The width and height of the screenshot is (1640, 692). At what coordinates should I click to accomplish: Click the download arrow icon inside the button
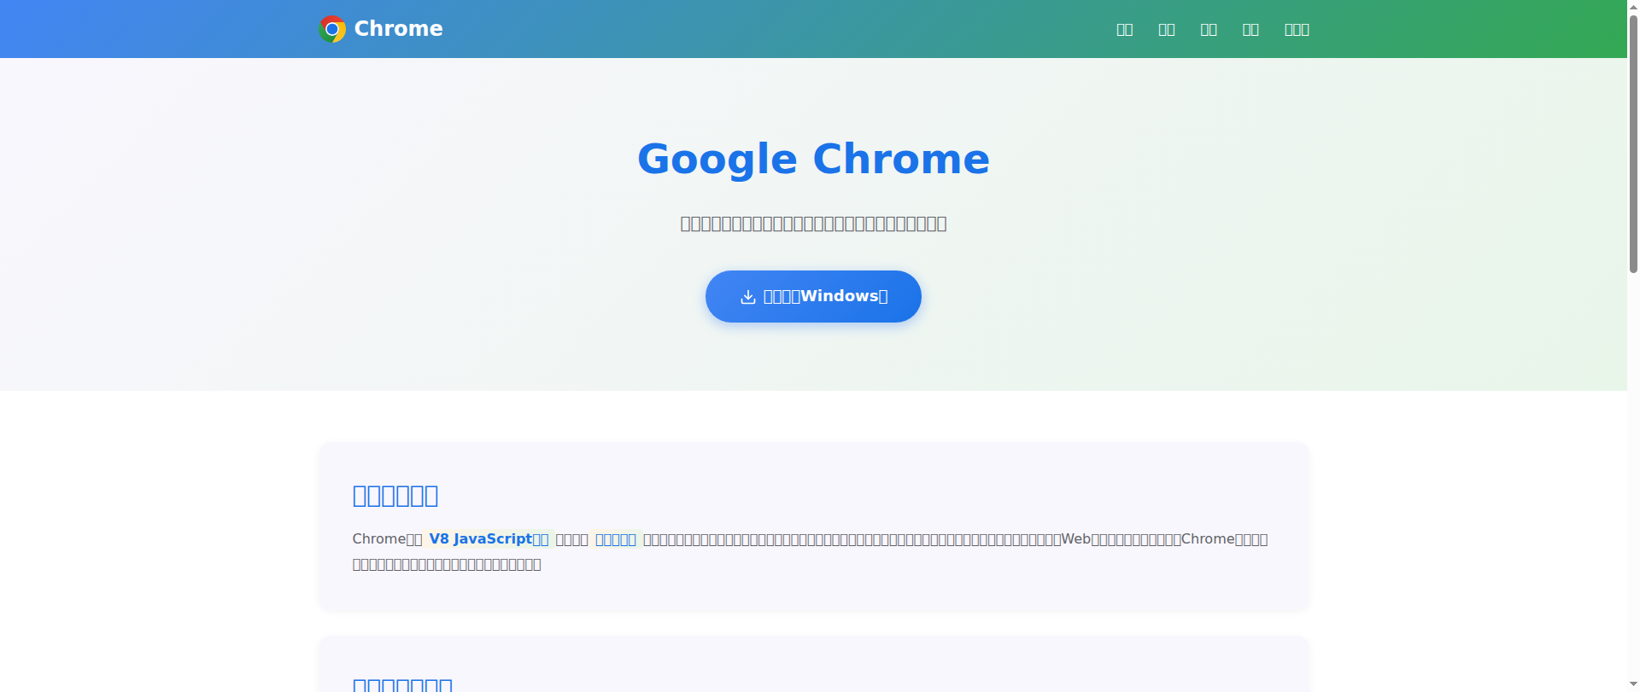tap(748, 296)
